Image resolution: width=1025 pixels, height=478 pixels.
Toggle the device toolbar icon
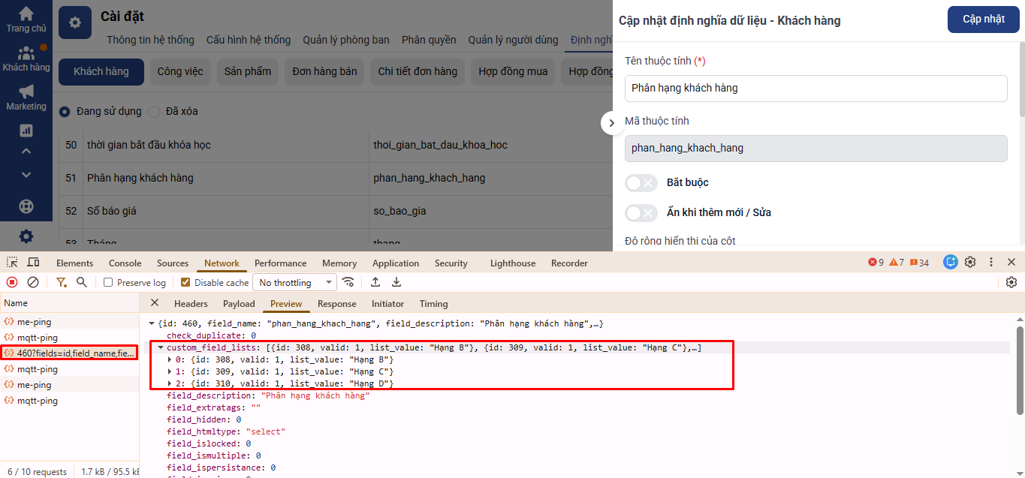pyautogui.click(x=33, y=263)
